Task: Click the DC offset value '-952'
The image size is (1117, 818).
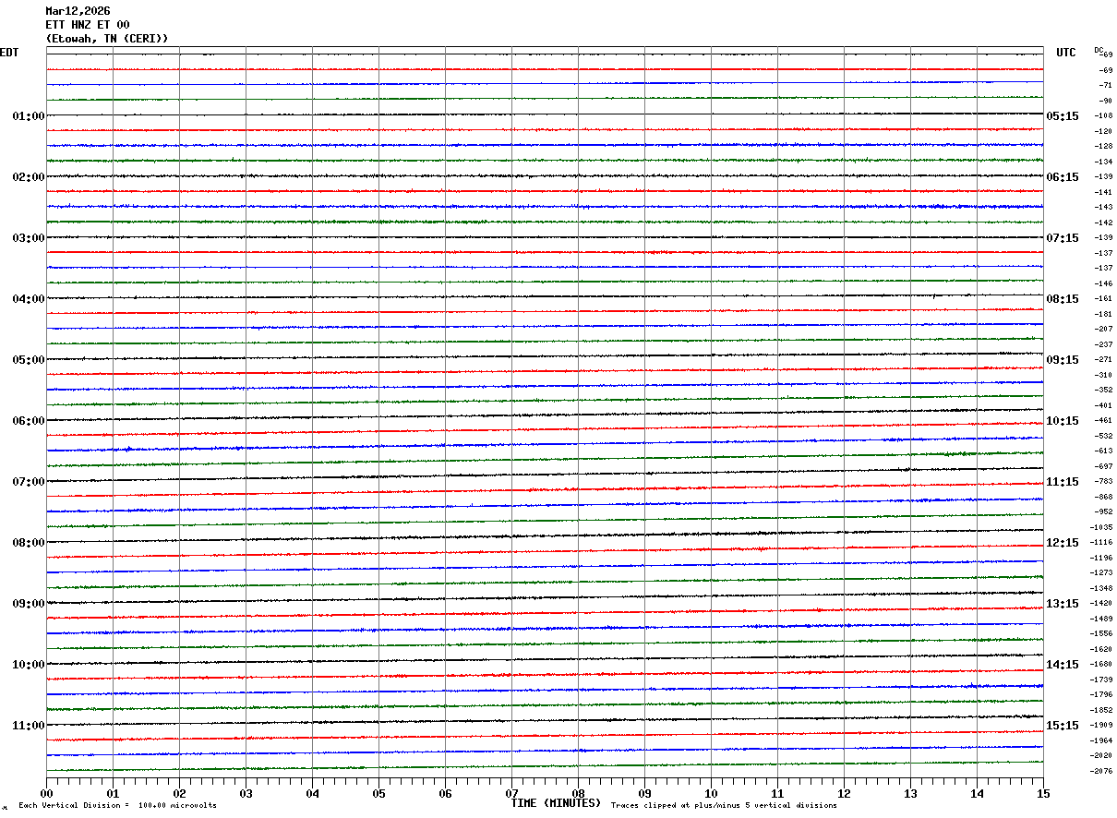Action: point(1103,512)
